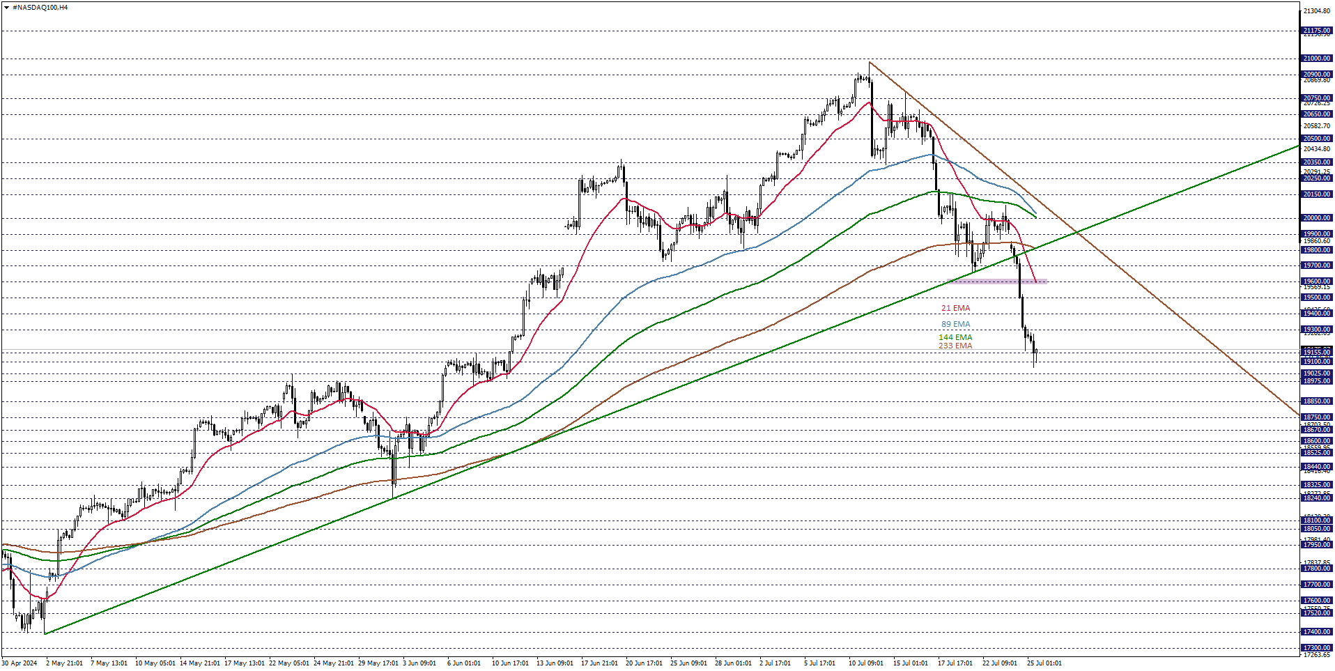Click the 10 Jun 17:01 time label
1335x671 pixels.
pos(510,663)
